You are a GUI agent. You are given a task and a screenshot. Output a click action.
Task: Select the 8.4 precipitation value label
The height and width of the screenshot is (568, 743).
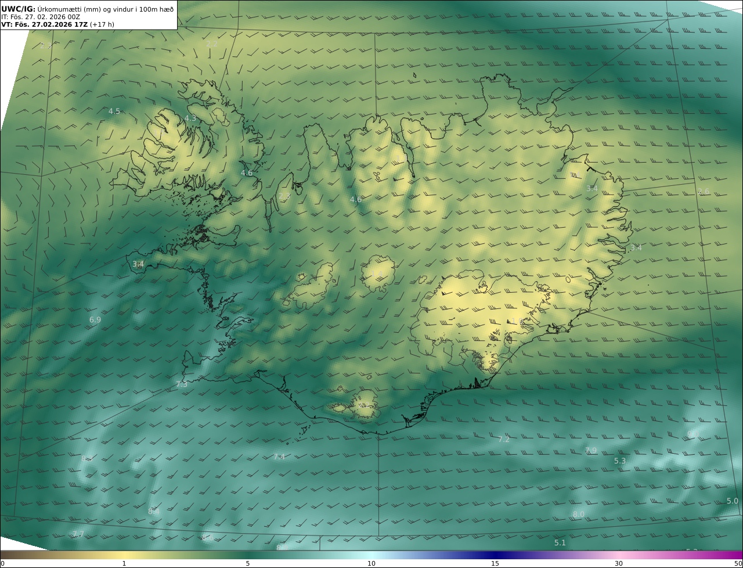(154, 511)
